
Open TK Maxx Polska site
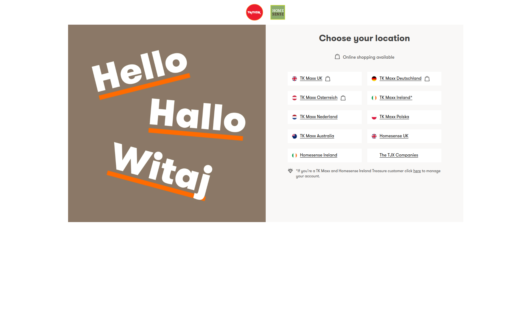point(394,117)
